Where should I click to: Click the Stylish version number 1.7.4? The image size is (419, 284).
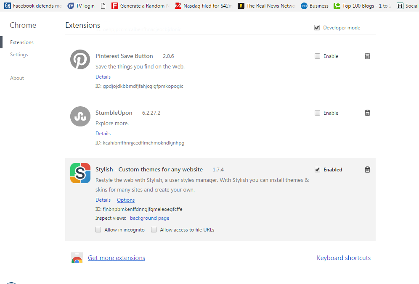point(218,169)
